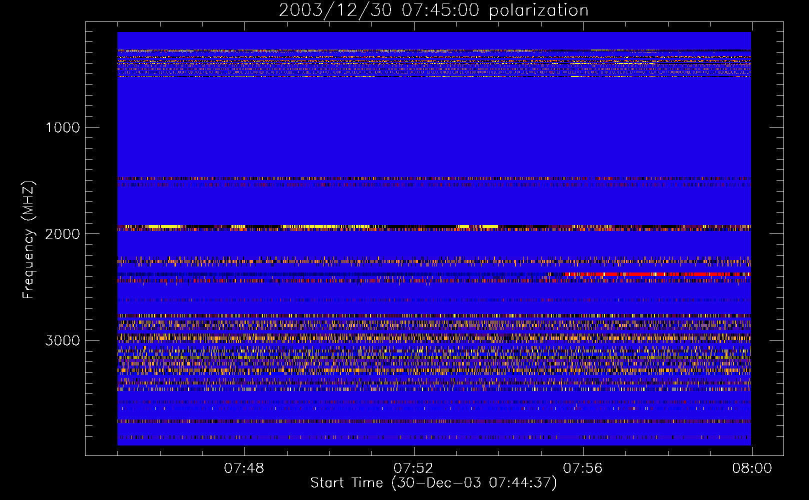Image resolution: width=809 pixels, height=500 pixels.
Task: Click the 08:00 time tick label
Action: tap(752, 468)
